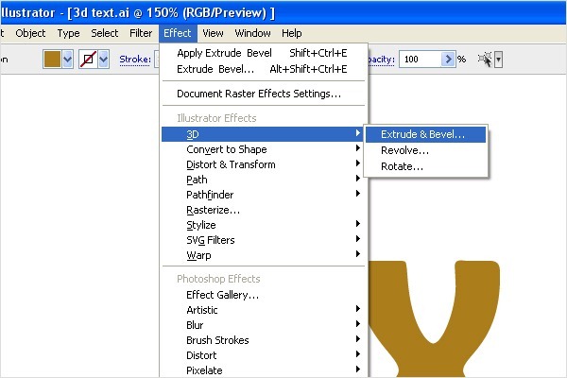Expand the Stylize submenu
Image resolution: width=567 pixels, height=378 pixels.
click(x=263, y=225)
